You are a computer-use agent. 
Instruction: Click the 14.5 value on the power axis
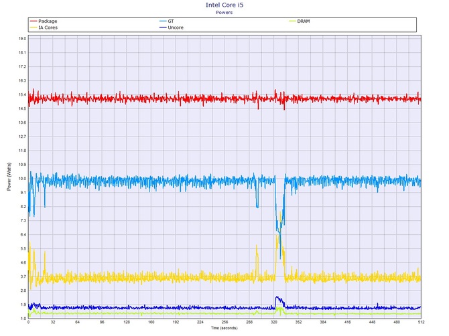(x=22, y=108)
